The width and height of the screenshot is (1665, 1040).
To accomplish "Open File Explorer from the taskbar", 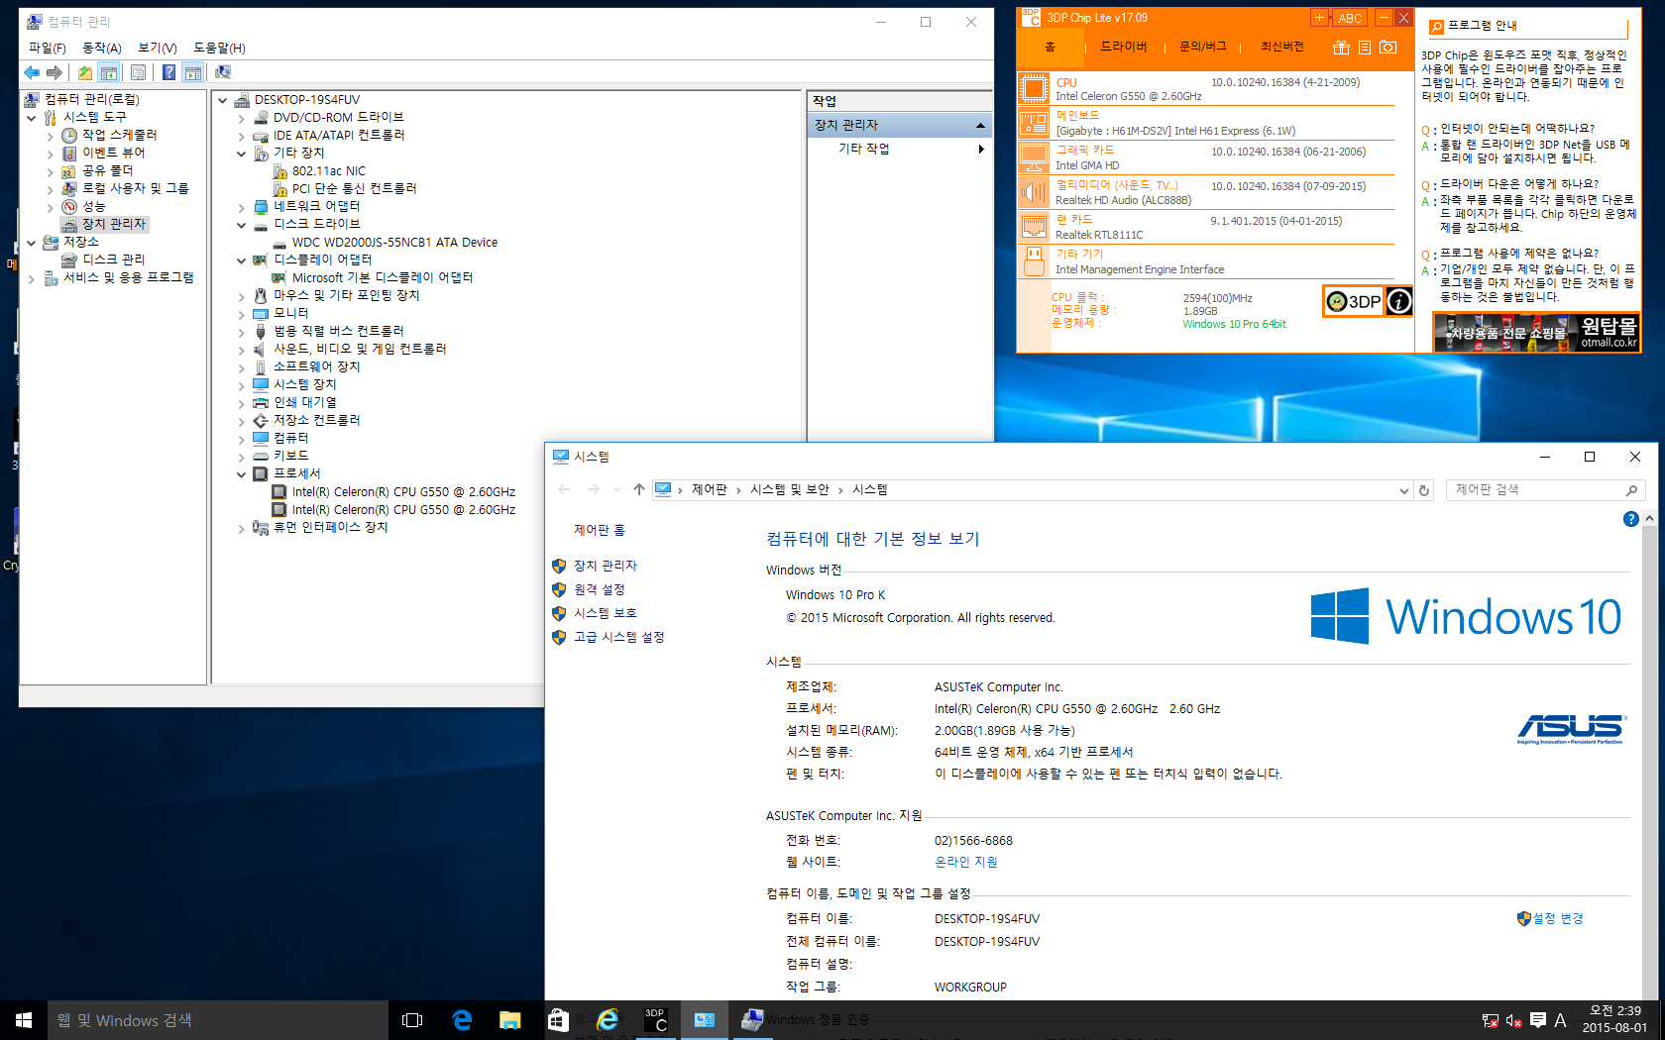I will click(509, 1020).
